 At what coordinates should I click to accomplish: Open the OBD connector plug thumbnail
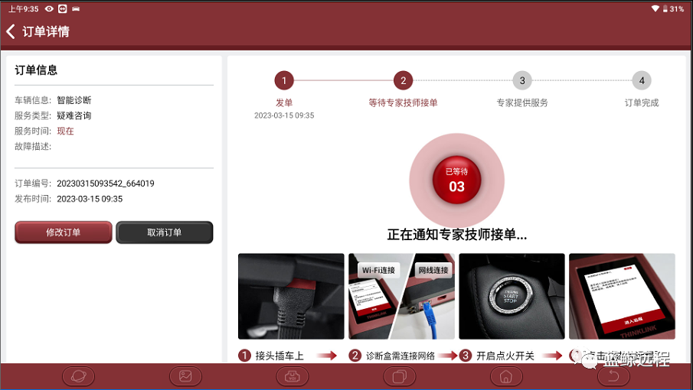click(291, 296)
